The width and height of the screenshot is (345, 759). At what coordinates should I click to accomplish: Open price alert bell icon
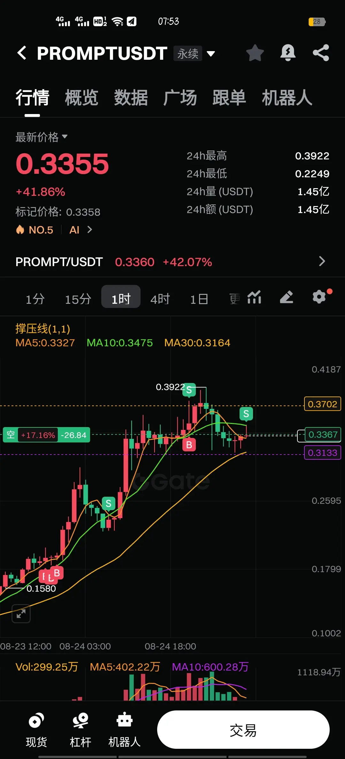point(288,53)
